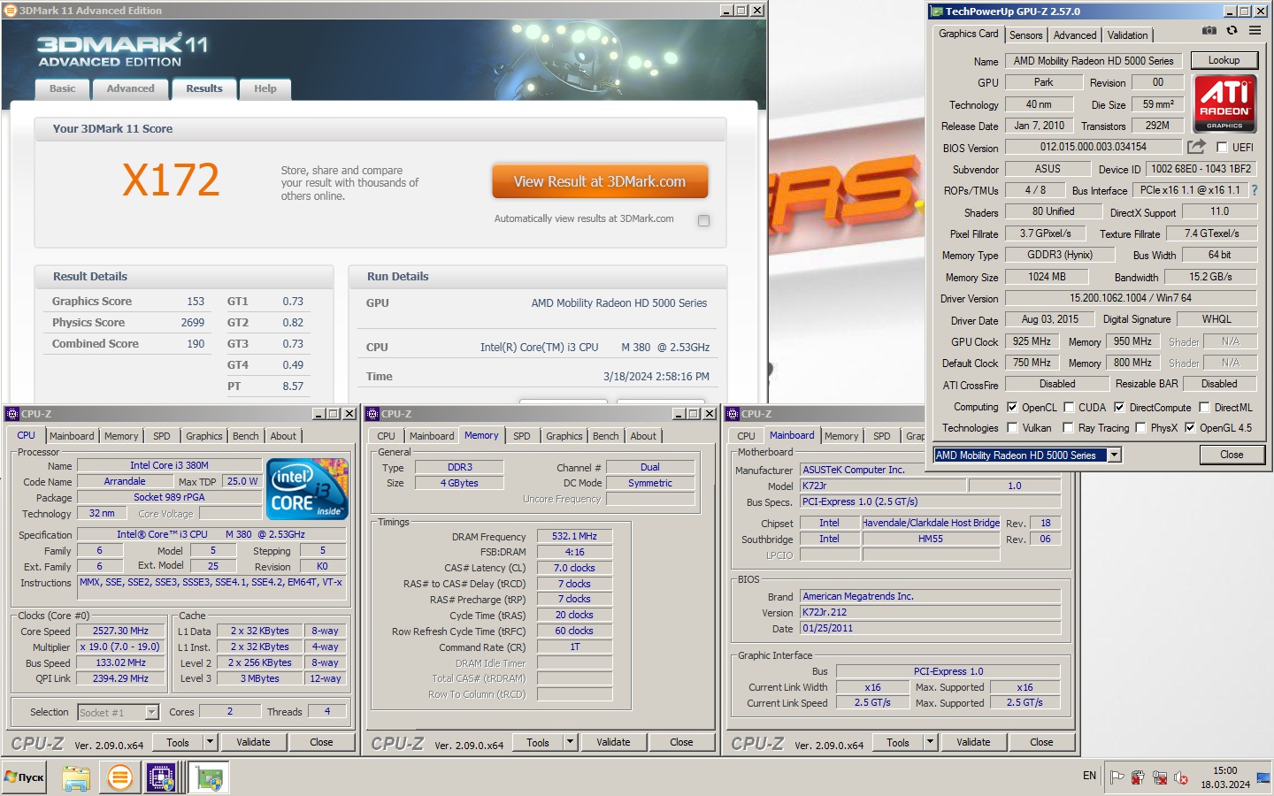Toggle the DirectML checkbox
1274x796 pixels.
[1204, 407]
